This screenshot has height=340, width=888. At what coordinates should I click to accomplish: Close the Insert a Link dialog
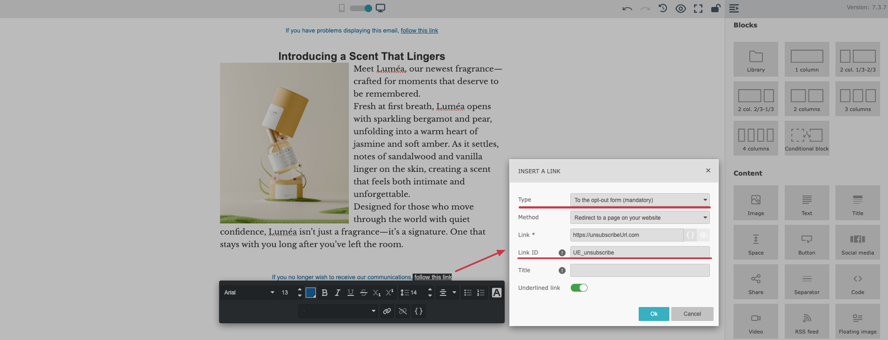(708, 170)
